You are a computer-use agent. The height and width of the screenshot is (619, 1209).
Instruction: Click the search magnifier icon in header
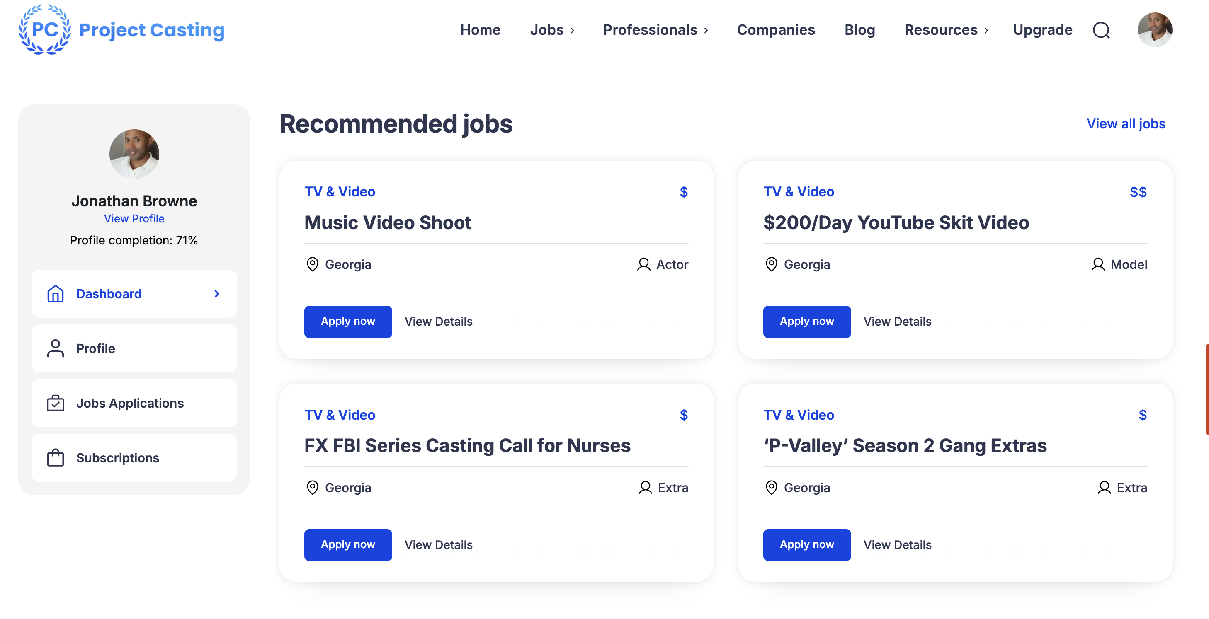click(1101, 30)
